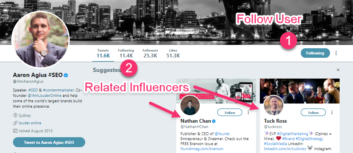Image resolution: width=353 pixels, height=153 pixels.
Task: Visit foundrmag.com/branson link
Action: click(202, 148)
